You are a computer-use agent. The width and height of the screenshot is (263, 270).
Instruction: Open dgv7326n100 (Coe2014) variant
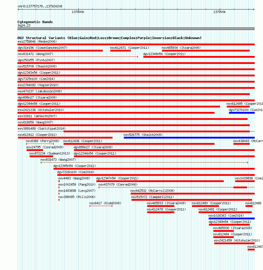[x=76, y=172]
